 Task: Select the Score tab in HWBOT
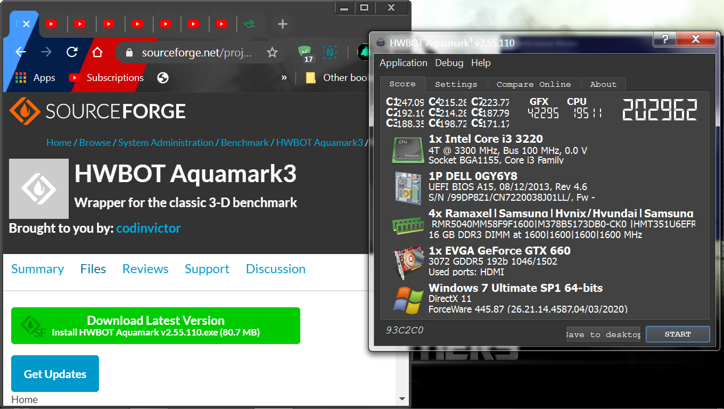click(402, 84)
